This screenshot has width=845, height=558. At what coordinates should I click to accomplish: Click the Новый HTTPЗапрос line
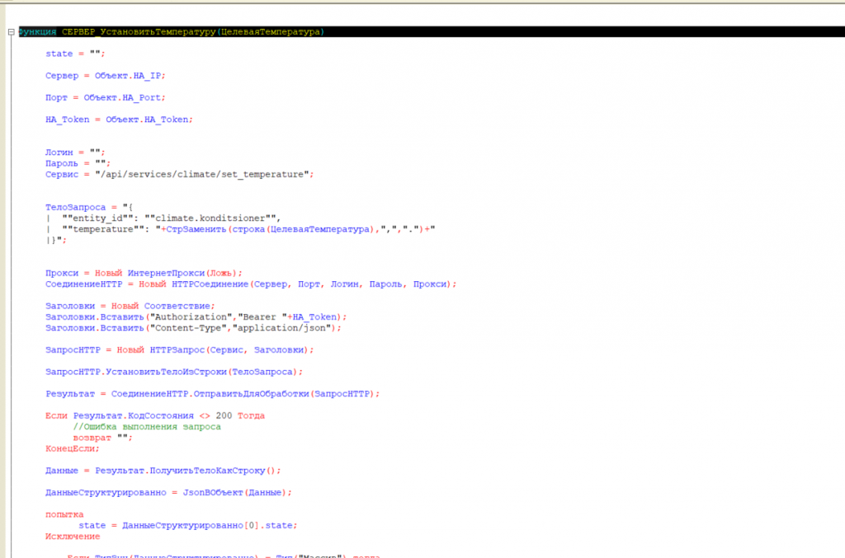coord(179,350)
